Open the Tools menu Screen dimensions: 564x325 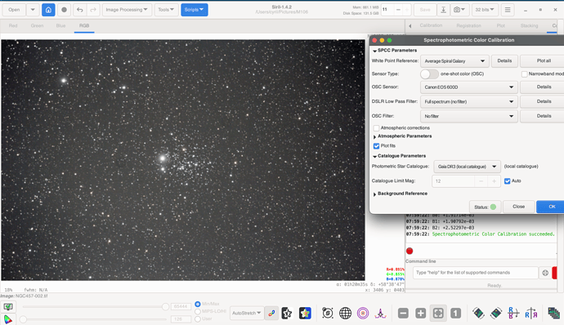tap(166, 10)
